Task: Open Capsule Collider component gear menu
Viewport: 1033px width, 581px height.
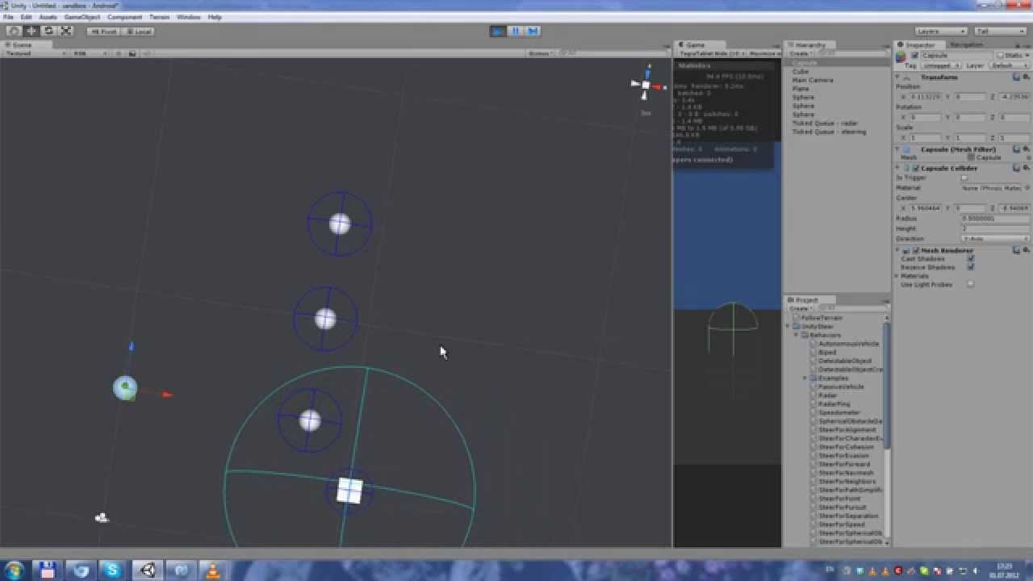Action: (1027, 169)
